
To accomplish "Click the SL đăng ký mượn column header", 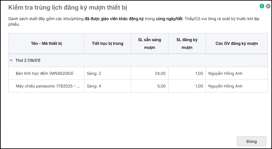I will pos(187,44).
